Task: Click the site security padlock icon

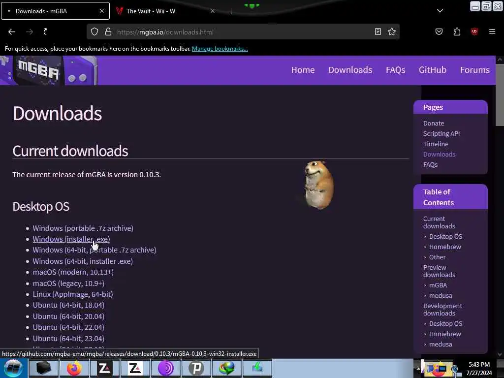Action: click(108, 31)
